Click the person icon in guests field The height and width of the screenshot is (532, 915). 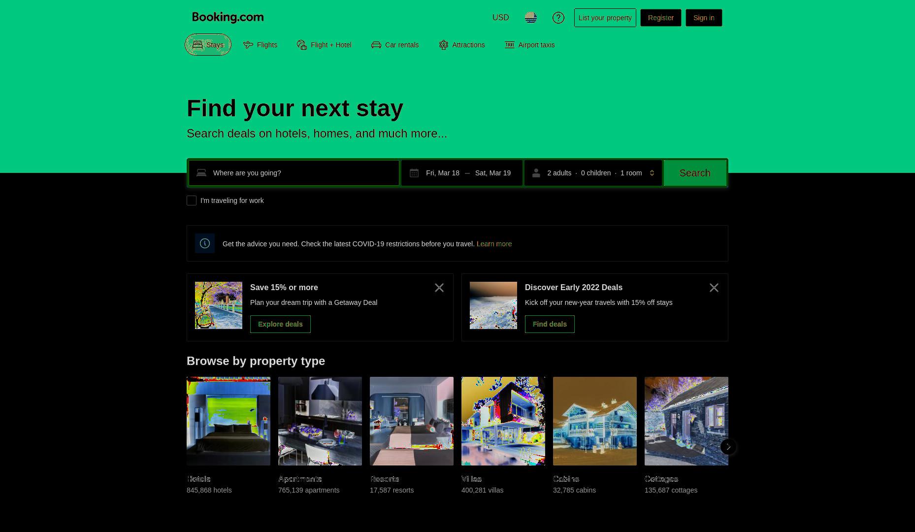pyautogui.click(x=536, y=173)
